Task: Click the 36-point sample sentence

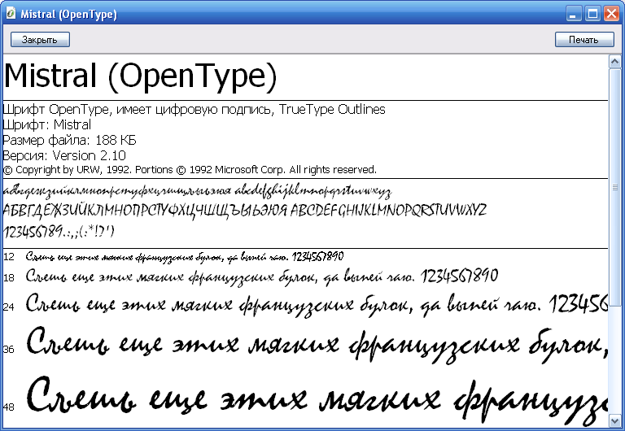Action: pyautogui.click(x=317, y=345)
